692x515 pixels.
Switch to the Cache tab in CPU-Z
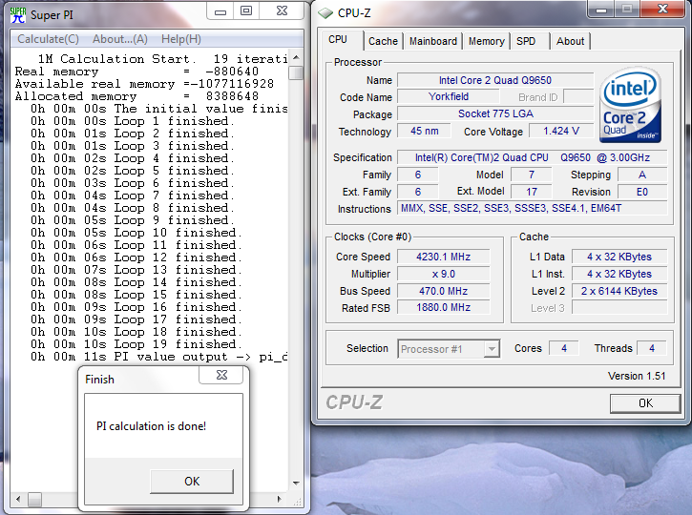pyautogui.click(x=383, y=41)
